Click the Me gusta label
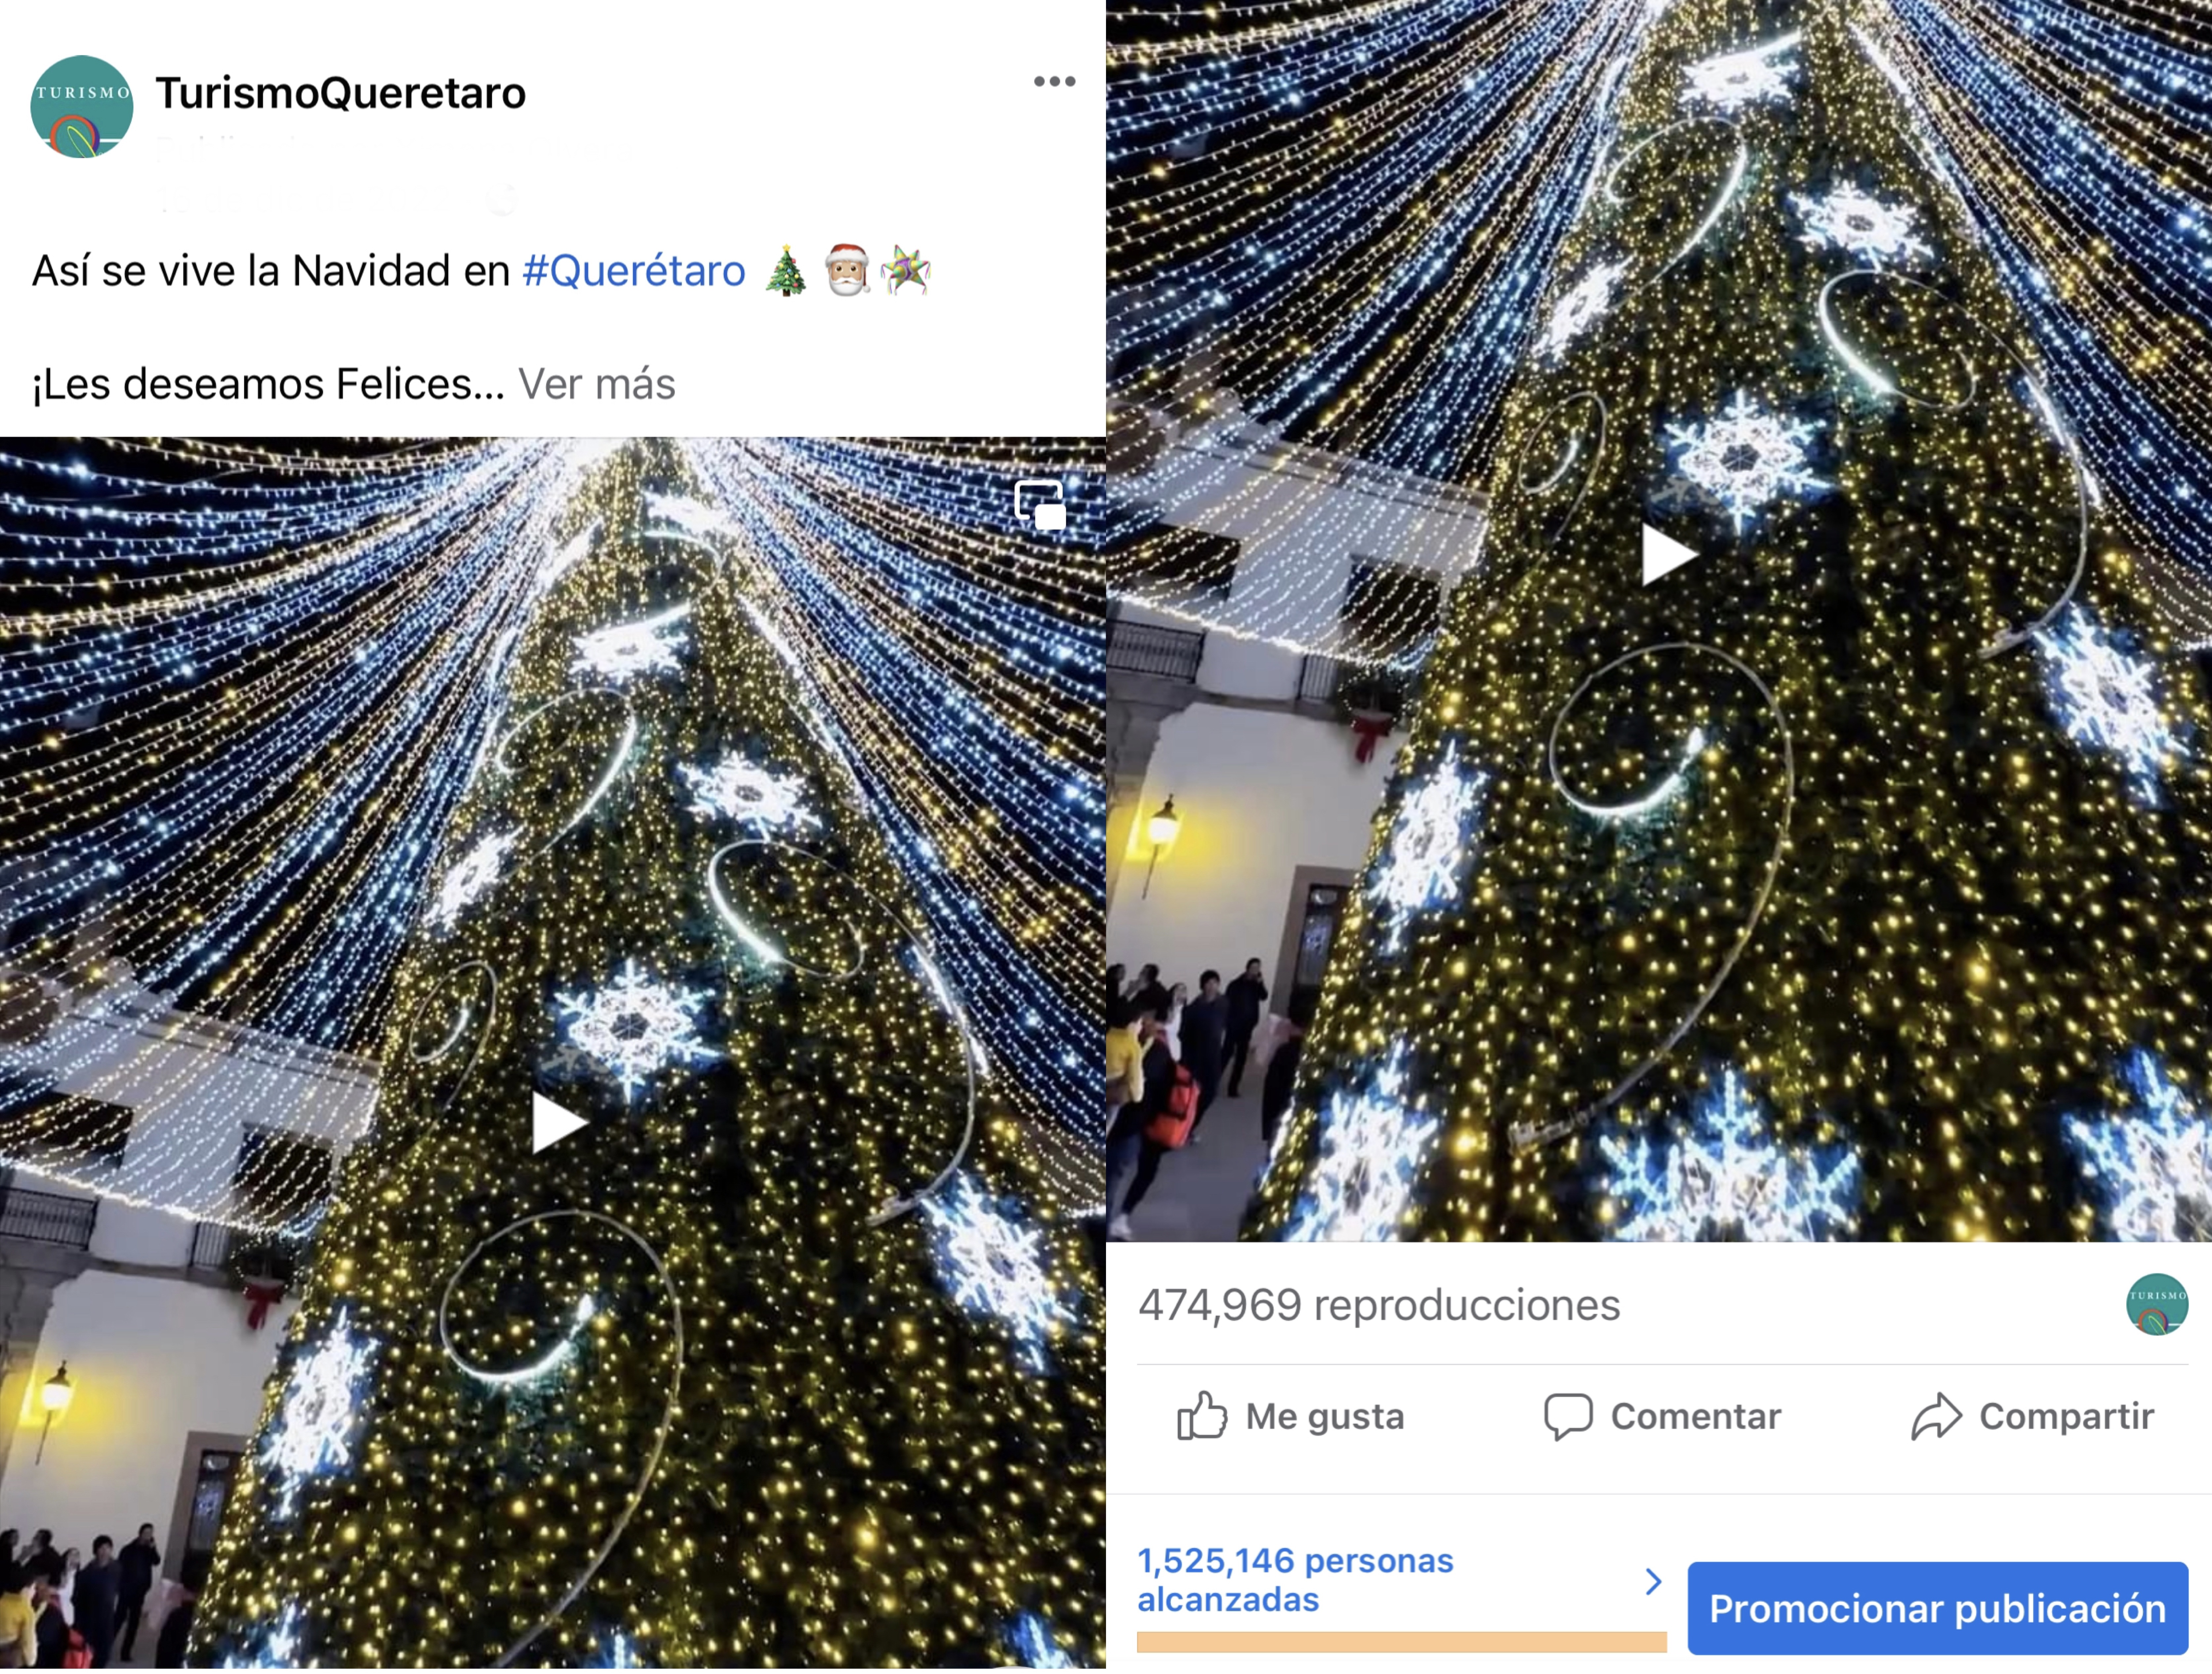Screen dimensions: 2212x1674 pos(1325,1416)
